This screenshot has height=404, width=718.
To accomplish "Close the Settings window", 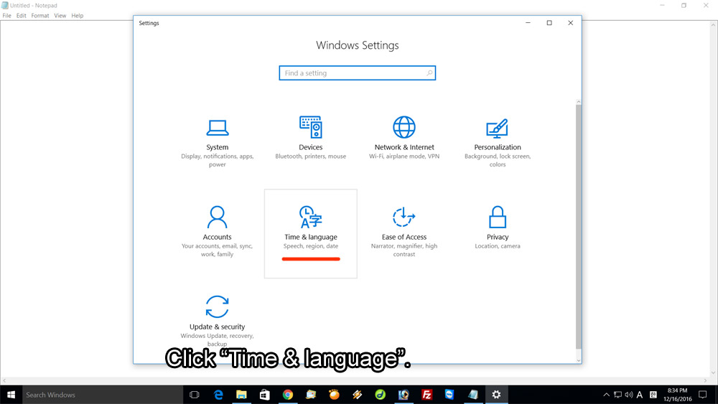I will pyautogui.click(x=571, y=23).
